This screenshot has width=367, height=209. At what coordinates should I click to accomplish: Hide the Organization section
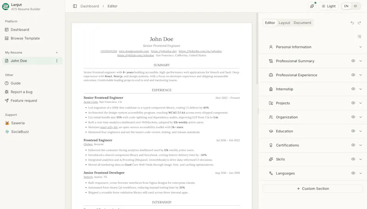tap(353, 117)
